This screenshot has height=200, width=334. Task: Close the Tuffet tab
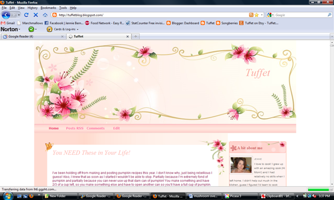point(127,36)
